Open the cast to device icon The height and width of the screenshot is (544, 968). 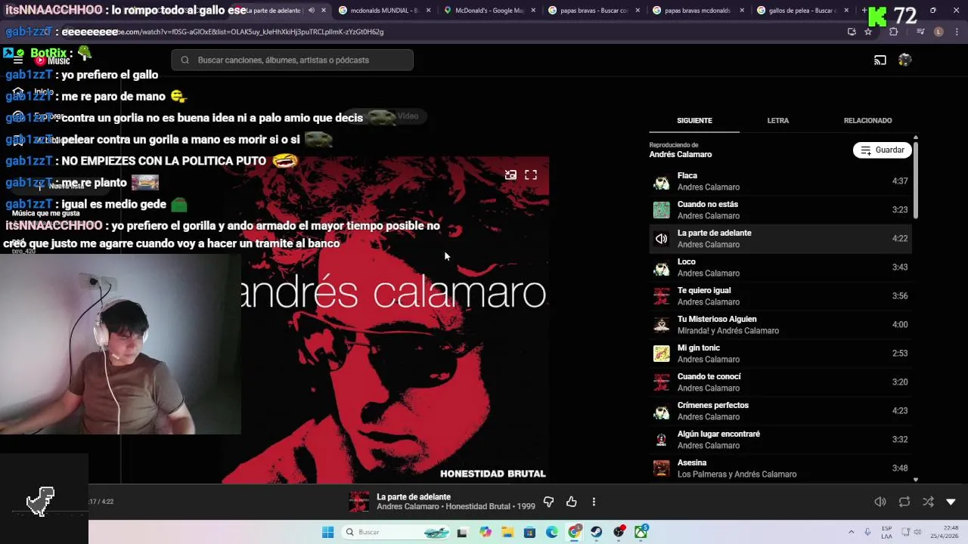pyautogui.click(x=880, y=60)
